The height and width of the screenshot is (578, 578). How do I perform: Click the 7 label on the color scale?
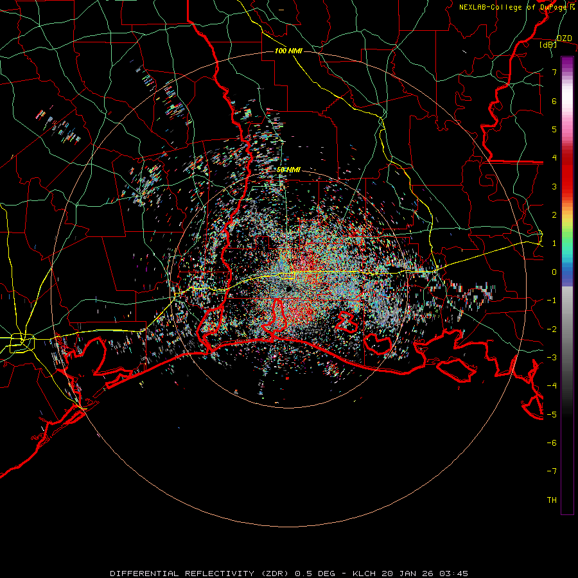point(554,72)
